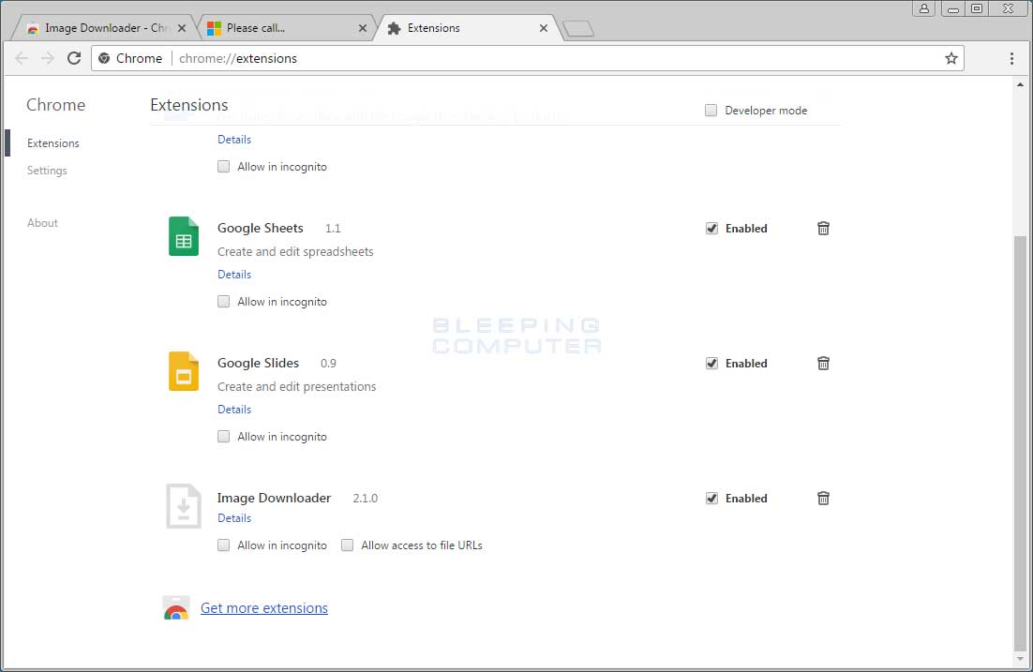
Task: Enable Developer mode
Action: tap(711, 110)
